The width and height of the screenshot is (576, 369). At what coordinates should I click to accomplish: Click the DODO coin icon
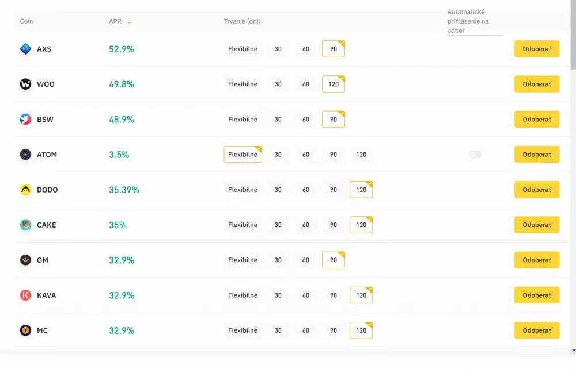coord(25,190)
